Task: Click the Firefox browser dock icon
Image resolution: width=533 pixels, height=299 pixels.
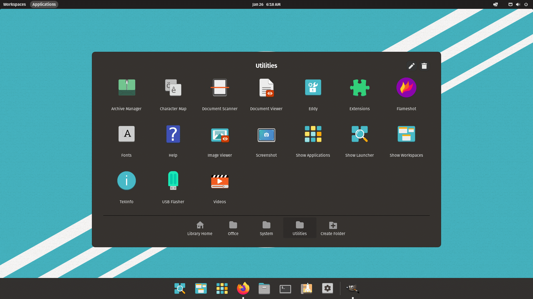Action: (243, 288)
